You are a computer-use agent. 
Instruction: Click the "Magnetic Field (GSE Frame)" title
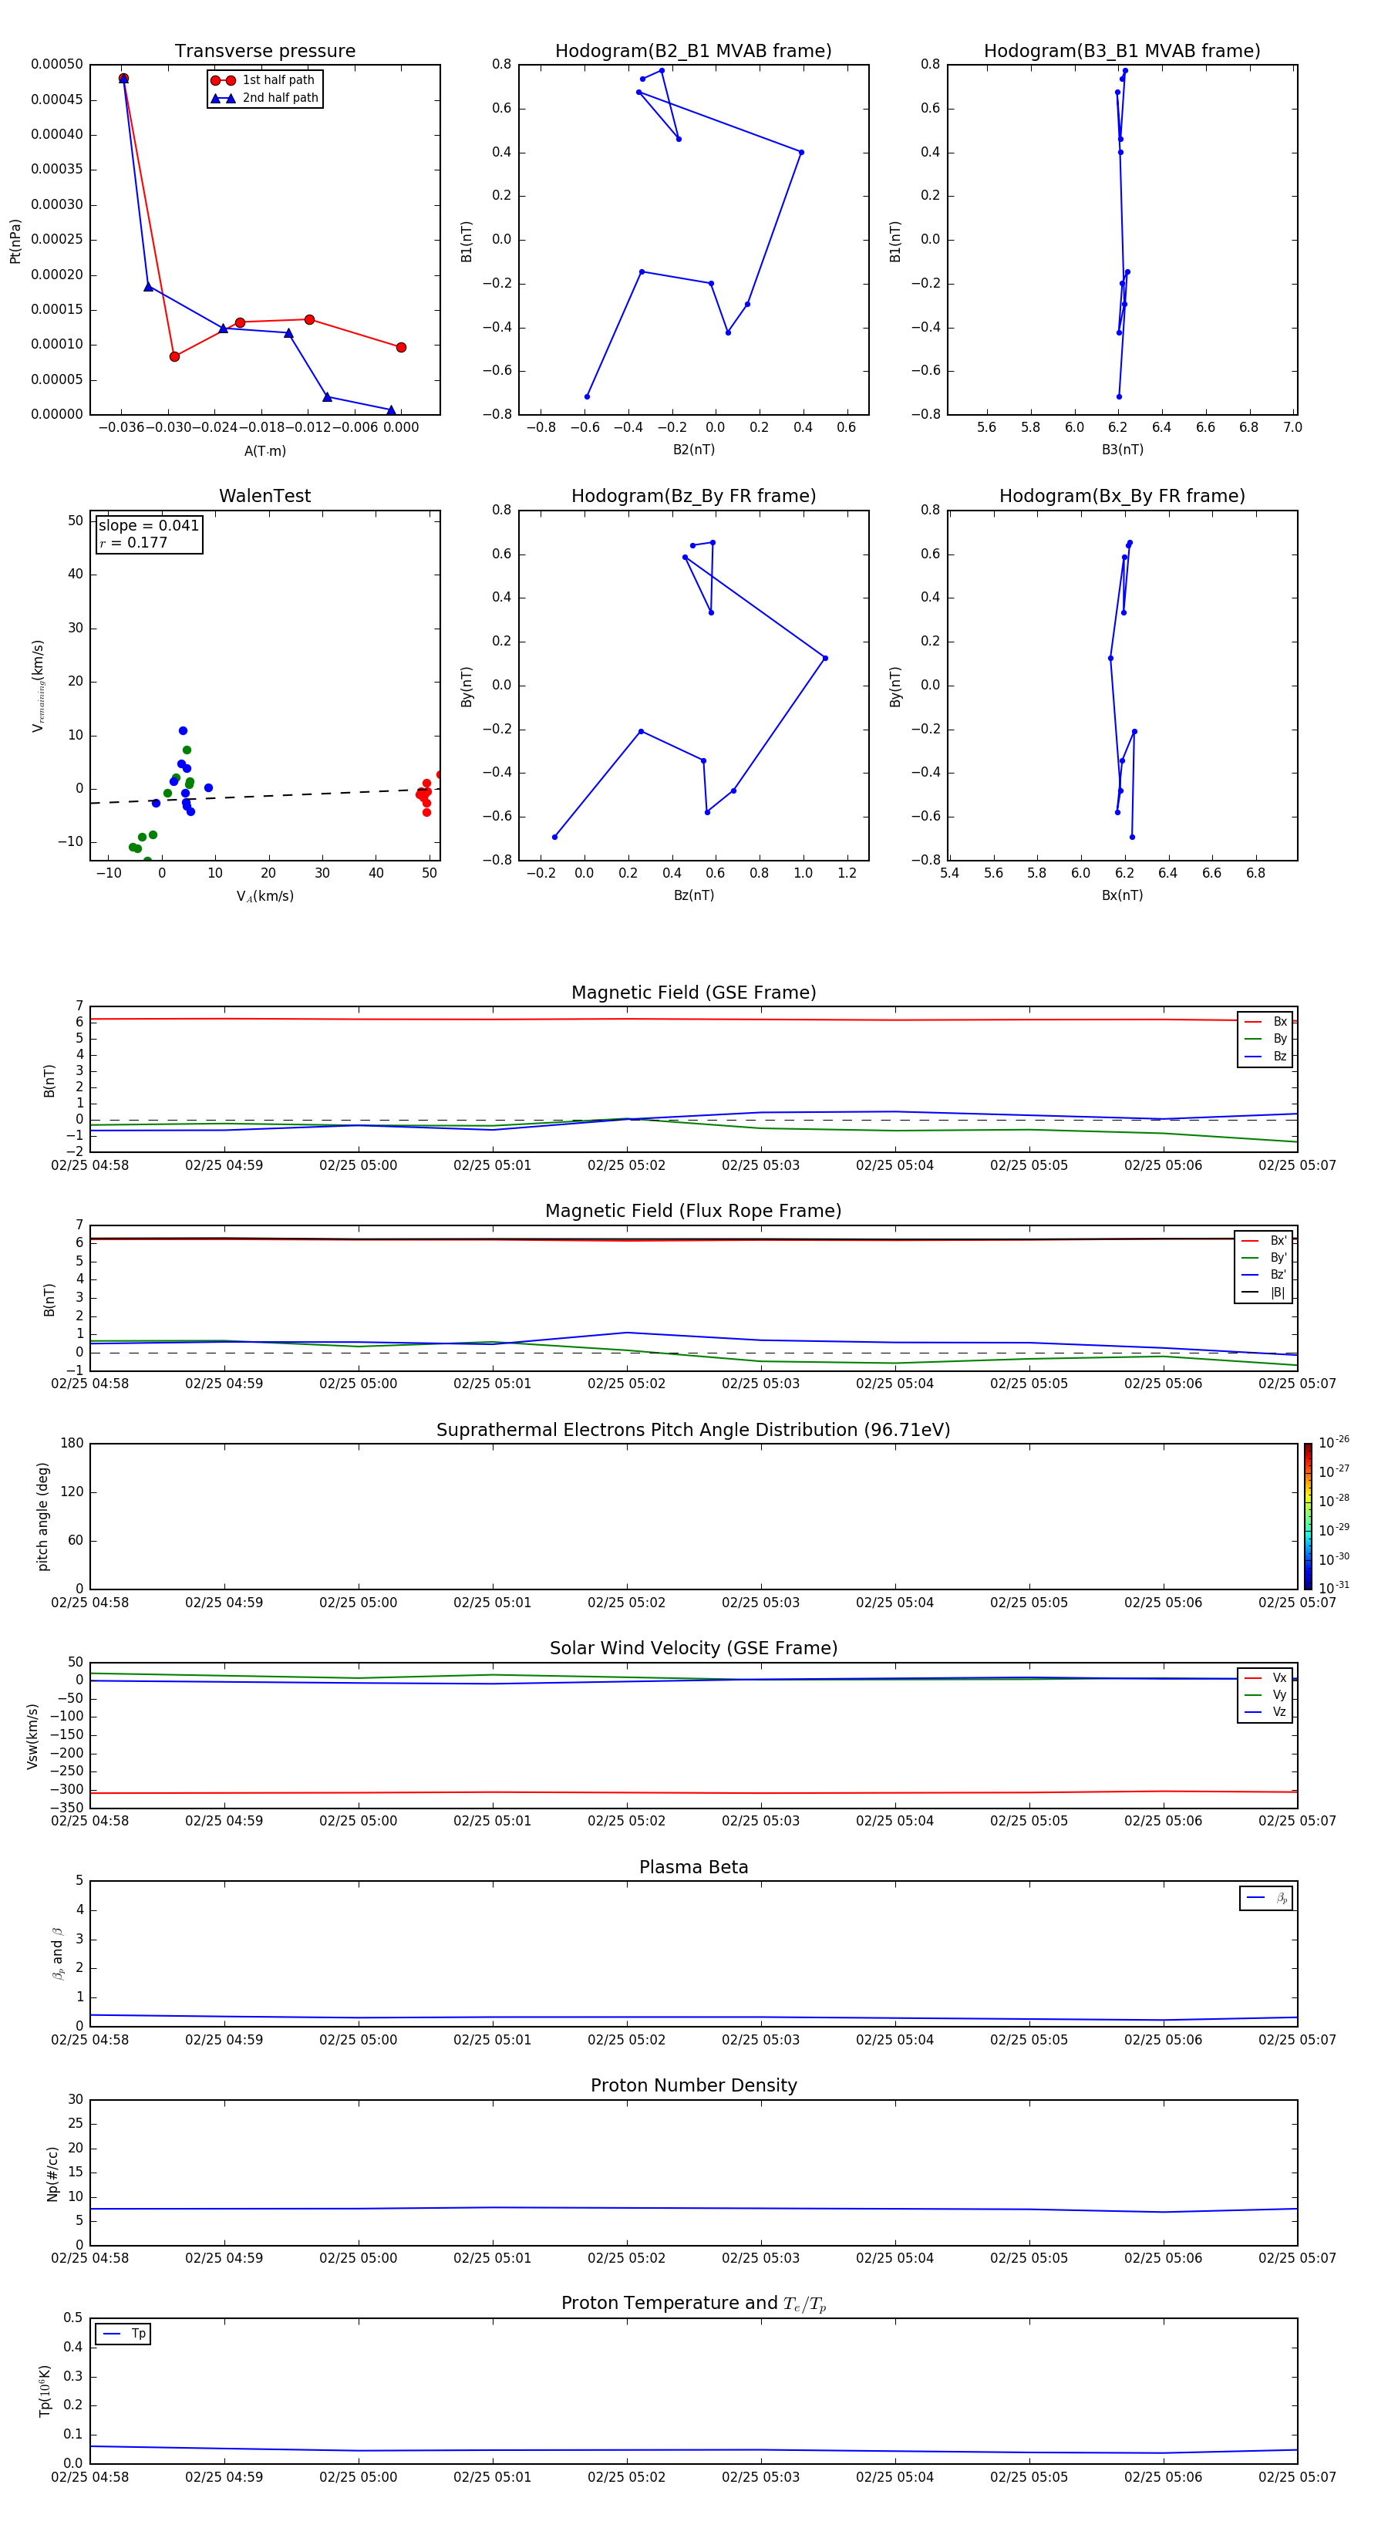pyautogui.click(x=693, y=993)
